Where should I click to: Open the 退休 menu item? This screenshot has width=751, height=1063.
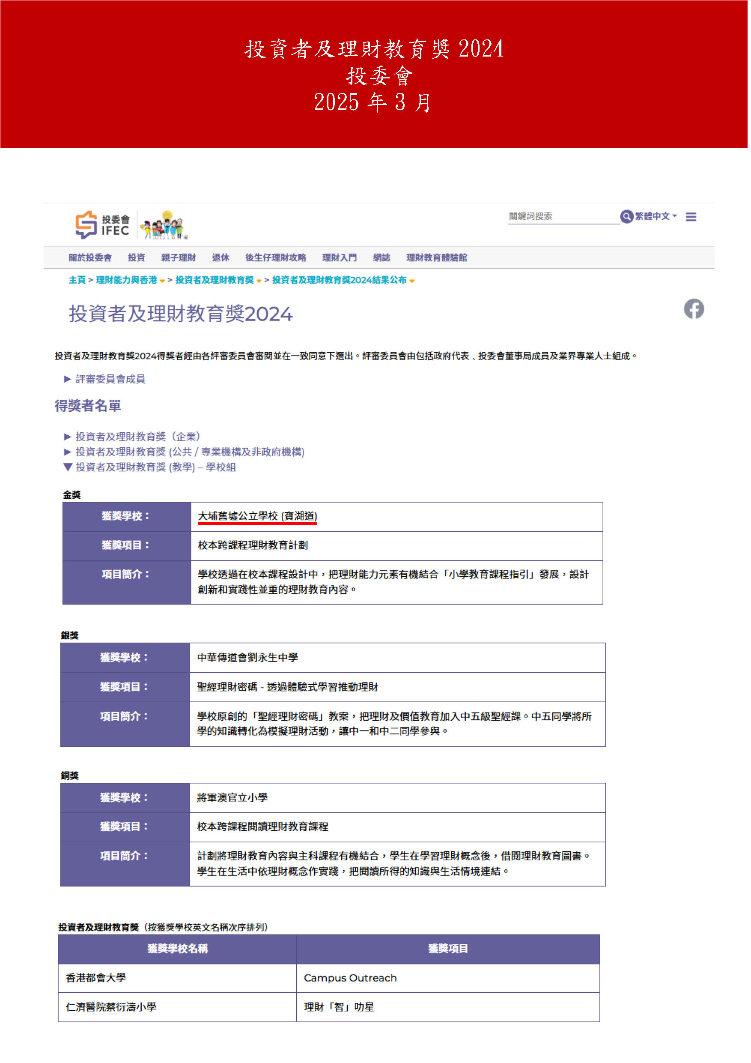click(x=221, y=258)
